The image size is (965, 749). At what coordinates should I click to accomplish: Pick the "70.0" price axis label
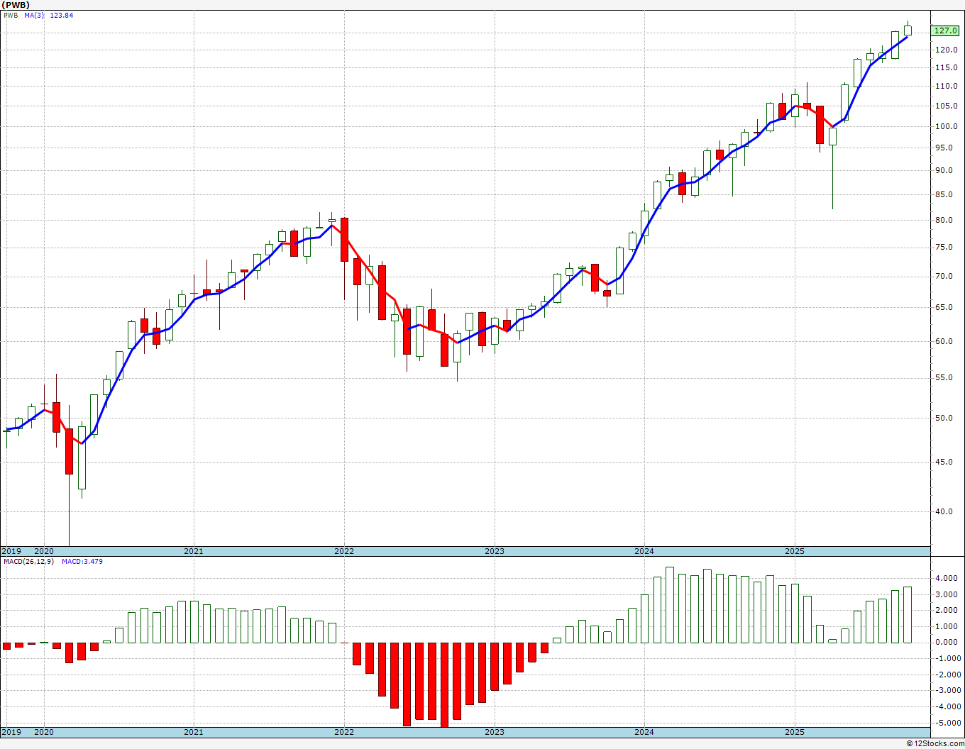[x=944, y=276]
